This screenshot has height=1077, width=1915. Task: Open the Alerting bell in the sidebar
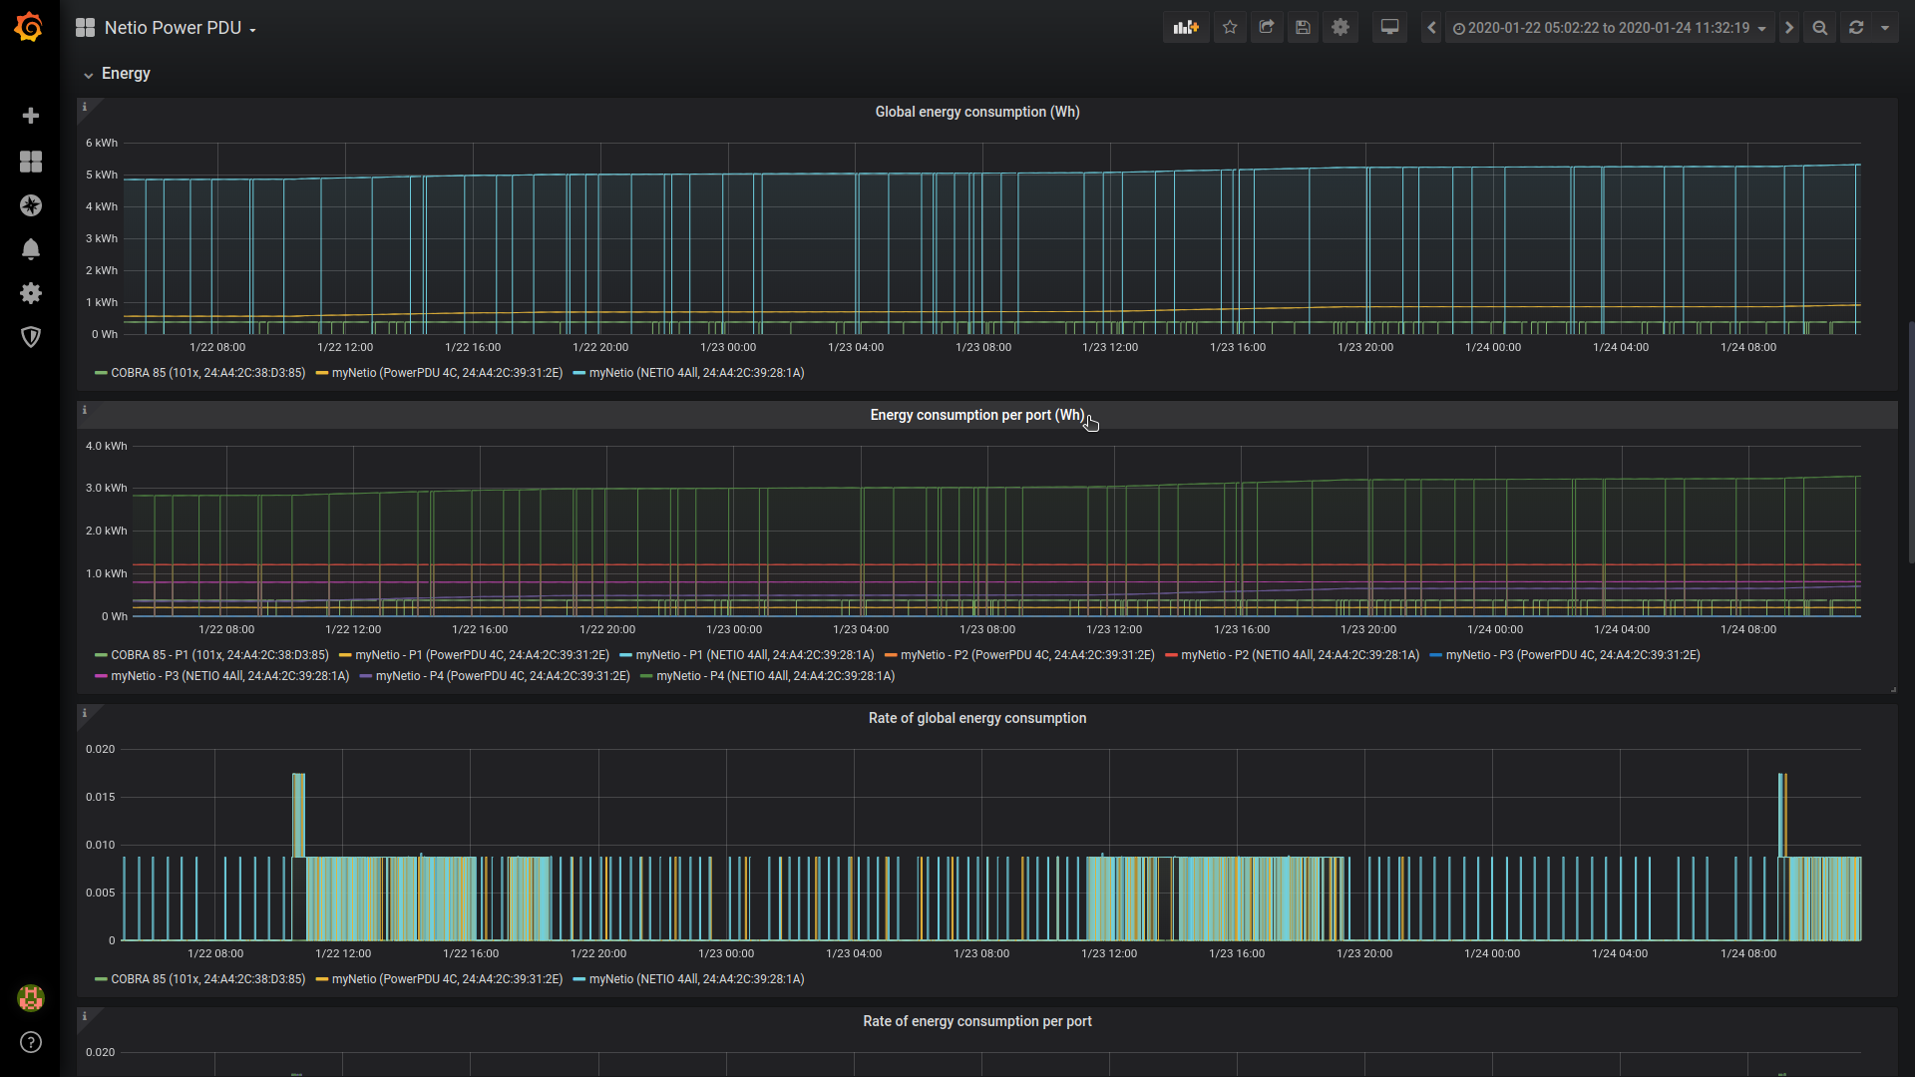tap(31, 249)
